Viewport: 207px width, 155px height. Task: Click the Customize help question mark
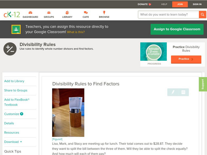click(22, 114)
